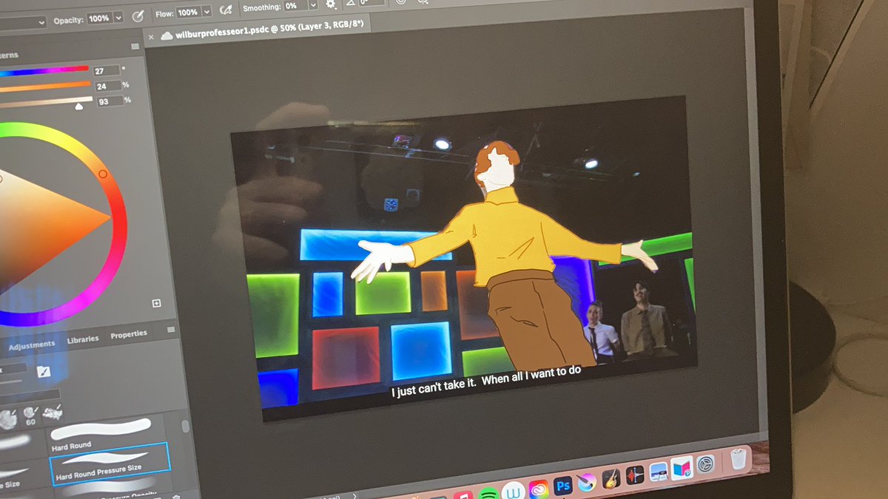Screen dimensions: 888x499
Task: Open the Music app in the Dock
Action: pyautogui.click(x=463, y=495)
